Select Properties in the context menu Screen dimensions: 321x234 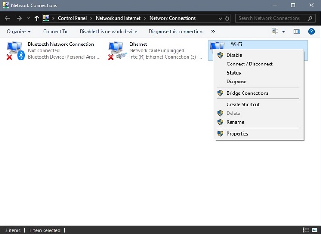point(237,134)
